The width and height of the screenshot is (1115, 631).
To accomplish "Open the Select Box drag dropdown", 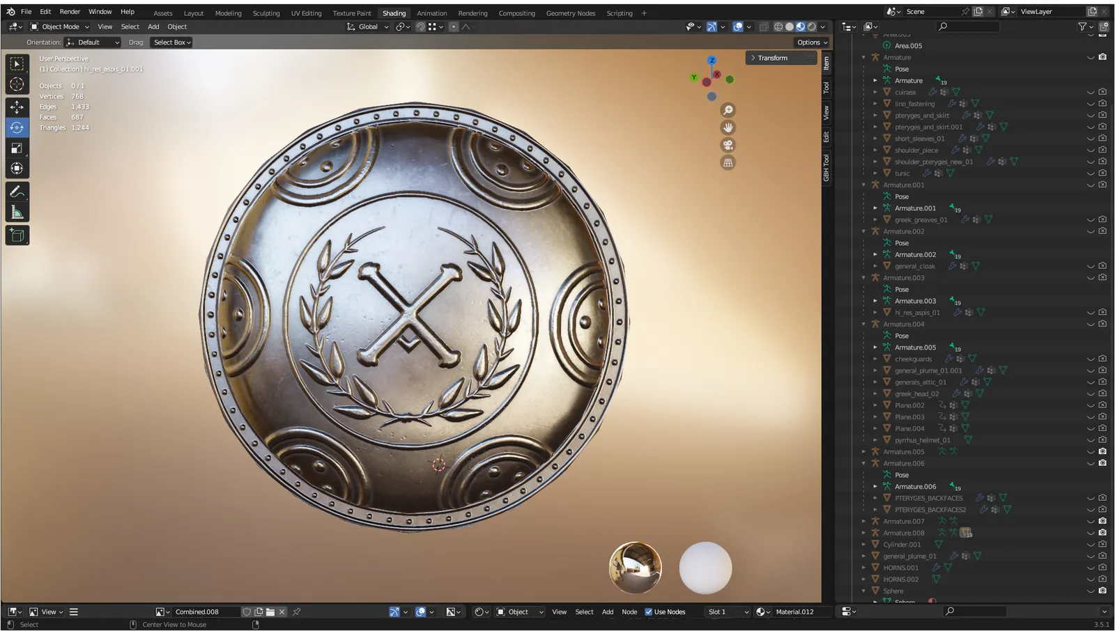I will 171,42.
